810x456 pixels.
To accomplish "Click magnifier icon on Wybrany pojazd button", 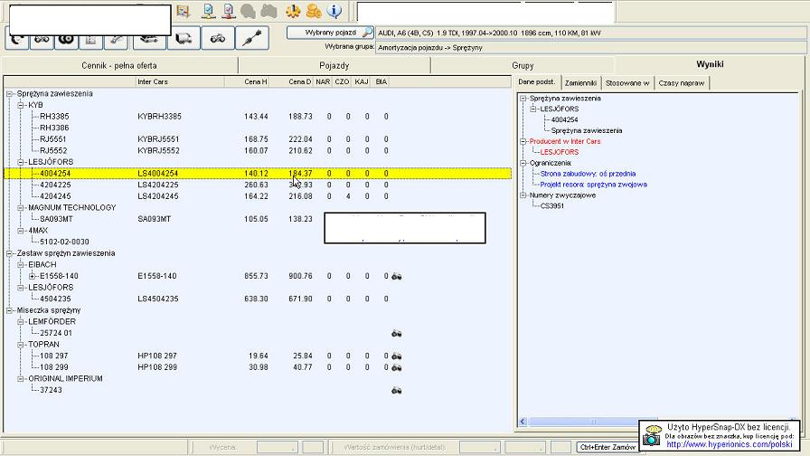I will coord(367,33).
